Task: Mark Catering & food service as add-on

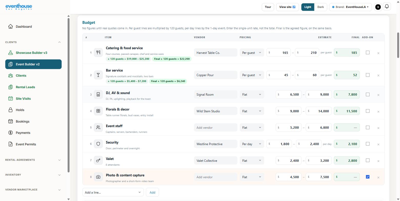Action: (x=367, y=52)
